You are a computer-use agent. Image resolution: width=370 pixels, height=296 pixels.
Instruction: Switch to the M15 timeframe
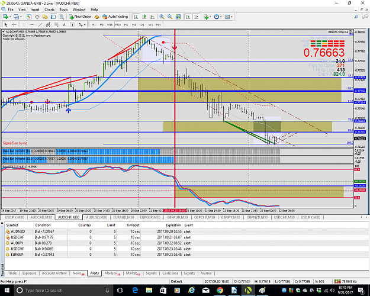tap(110, 24)
